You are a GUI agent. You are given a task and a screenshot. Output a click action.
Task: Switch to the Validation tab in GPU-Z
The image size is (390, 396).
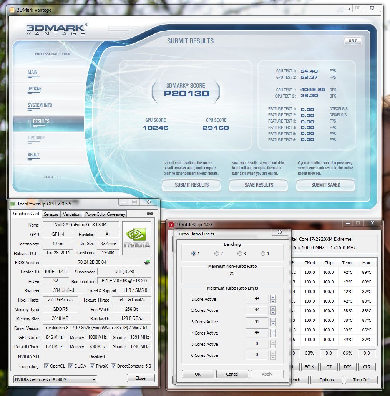pos(71,214)
